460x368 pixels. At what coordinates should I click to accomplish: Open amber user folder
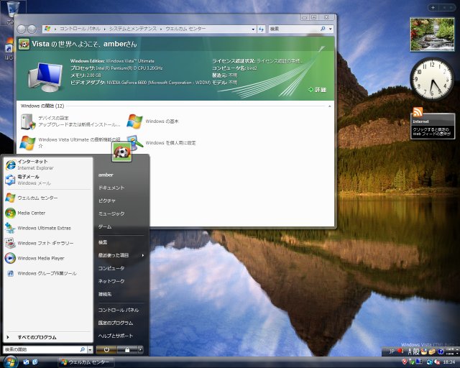[106, 175]
